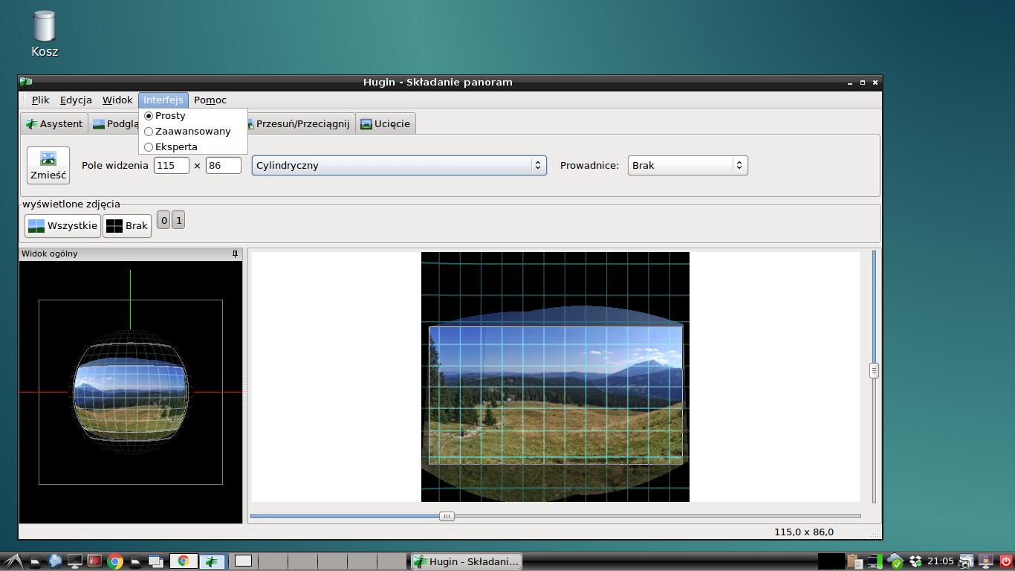Switch to the Ucięcie tab
The width and height of the screenshot is (1015, 571).
385,124
